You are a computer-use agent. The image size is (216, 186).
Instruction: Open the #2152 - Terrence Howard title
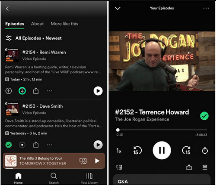[152, 112]
